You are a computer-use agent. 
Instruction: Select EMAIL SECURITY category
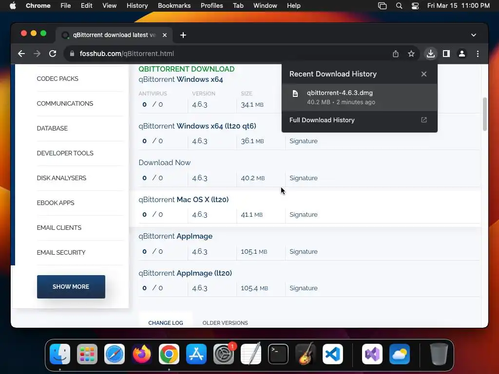tap(61, 253)
